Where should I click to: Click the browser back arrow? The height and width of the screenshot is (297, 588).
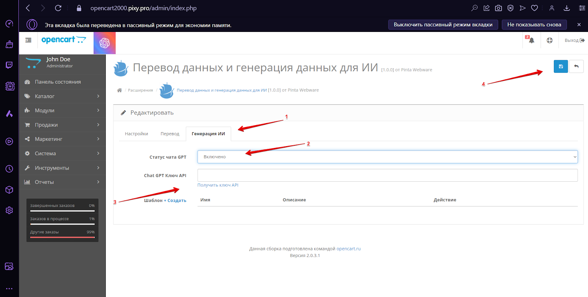coord(28,8)
